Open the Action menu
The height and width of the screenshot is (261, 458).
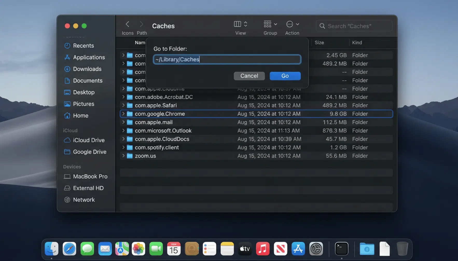point(292,24)
